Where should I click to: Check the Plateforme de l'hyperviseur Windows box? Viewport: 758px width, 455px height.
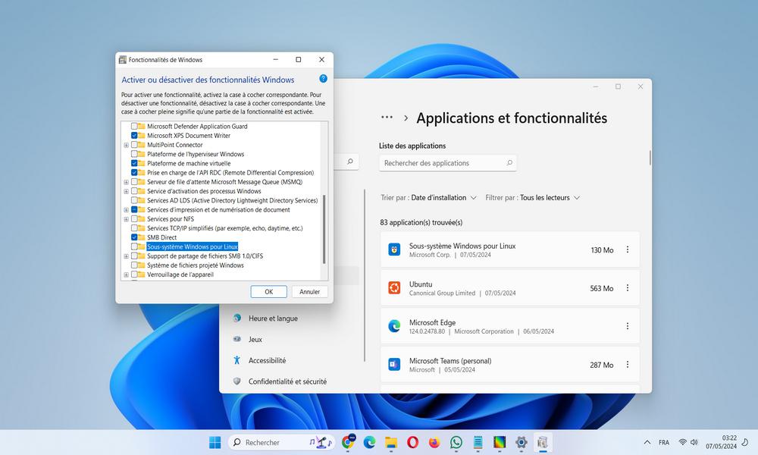click(x=134, y=154)
